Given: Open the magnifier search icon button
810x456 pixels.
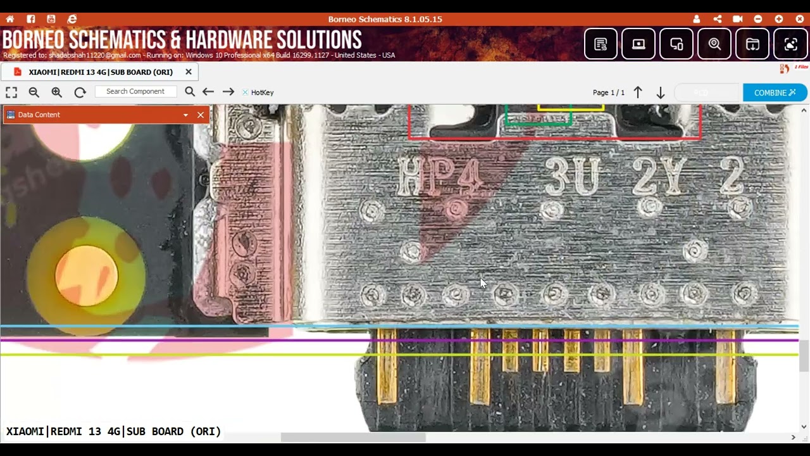Looking at the screenshot, I should (x=714, y=44).
